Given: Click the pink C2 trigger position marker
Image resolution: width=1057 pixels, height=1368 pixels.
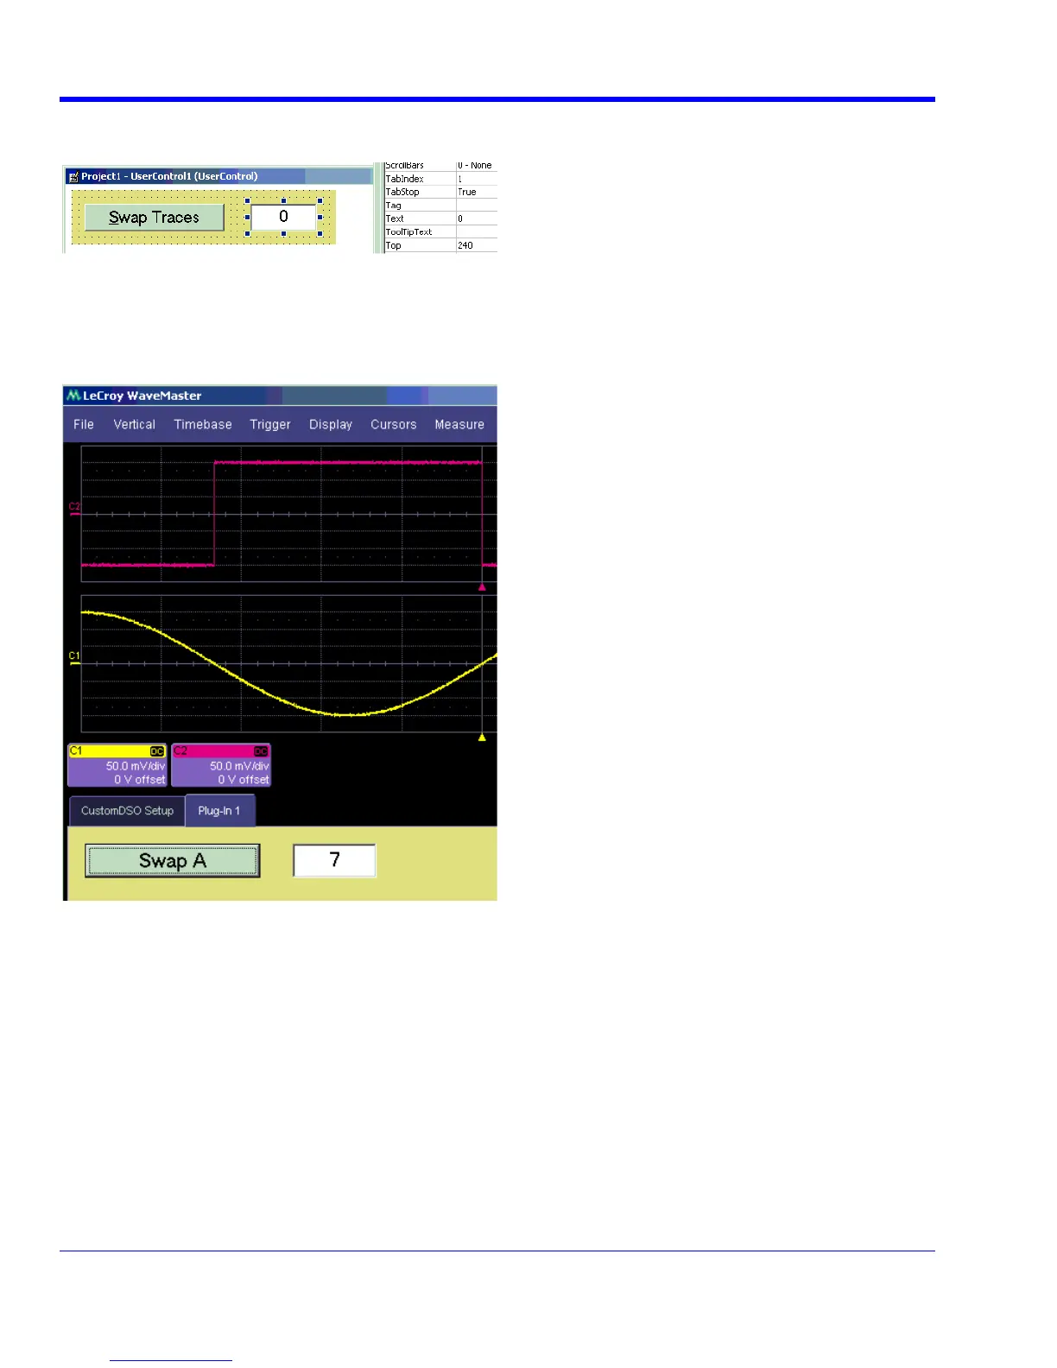Looking at the screenshot, I should click(x=482, y=587).
